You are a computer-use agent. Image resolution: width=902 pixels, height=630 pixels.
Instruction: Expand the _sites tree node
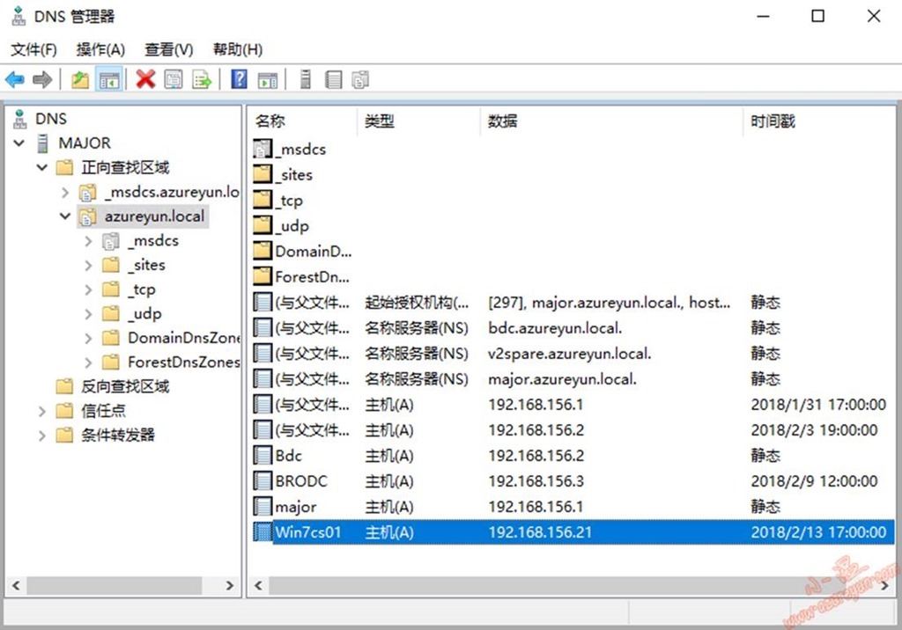(x=88, y=266)
